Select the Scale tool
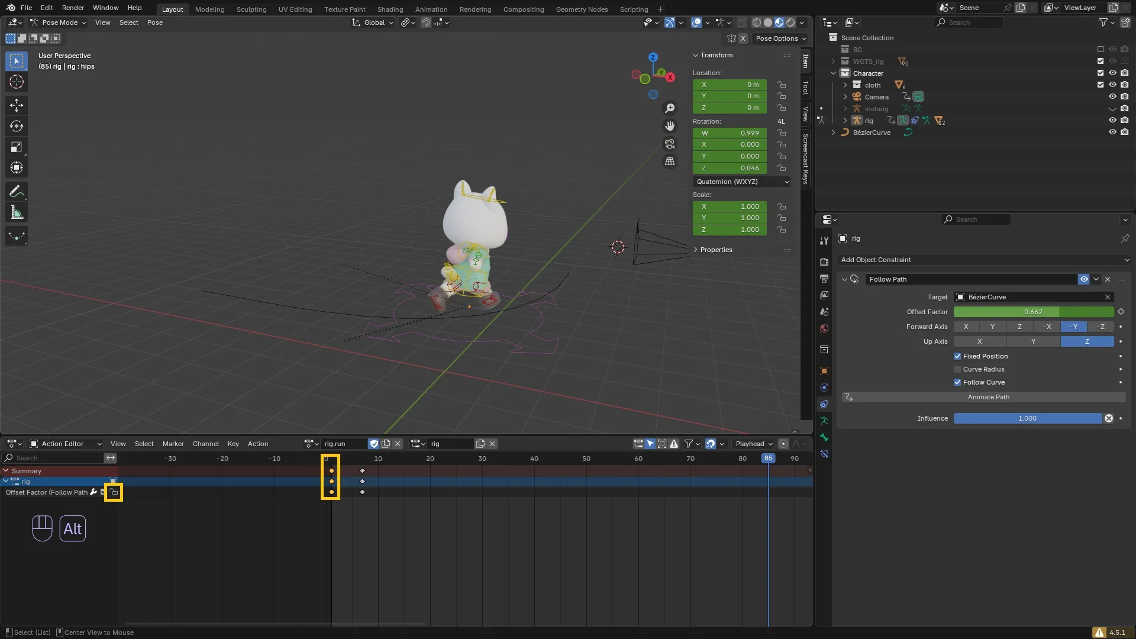The width and height of the screenshot is (1136, 639). point(17,147)
